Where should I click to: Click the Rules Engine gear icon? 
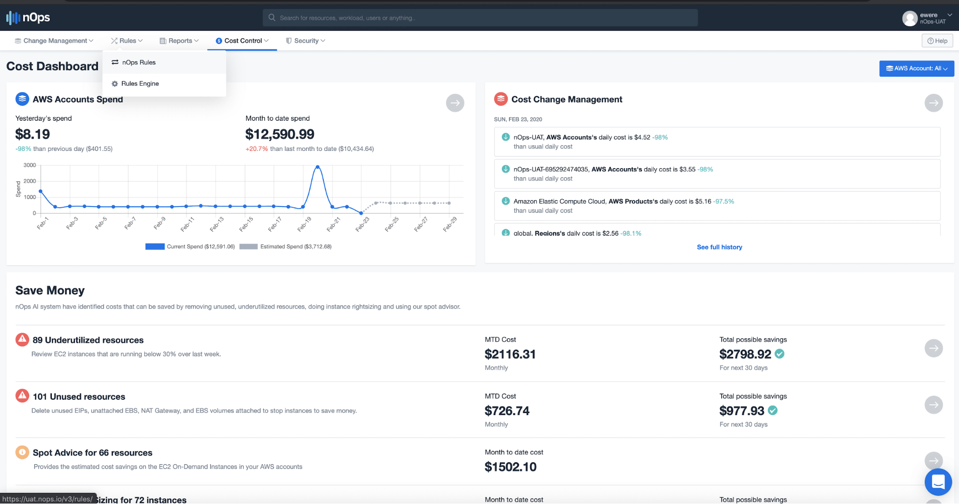coord(115,83)
